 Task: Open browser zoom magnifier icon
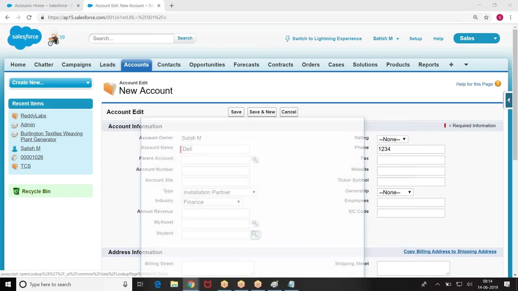[x=476, y=17]
